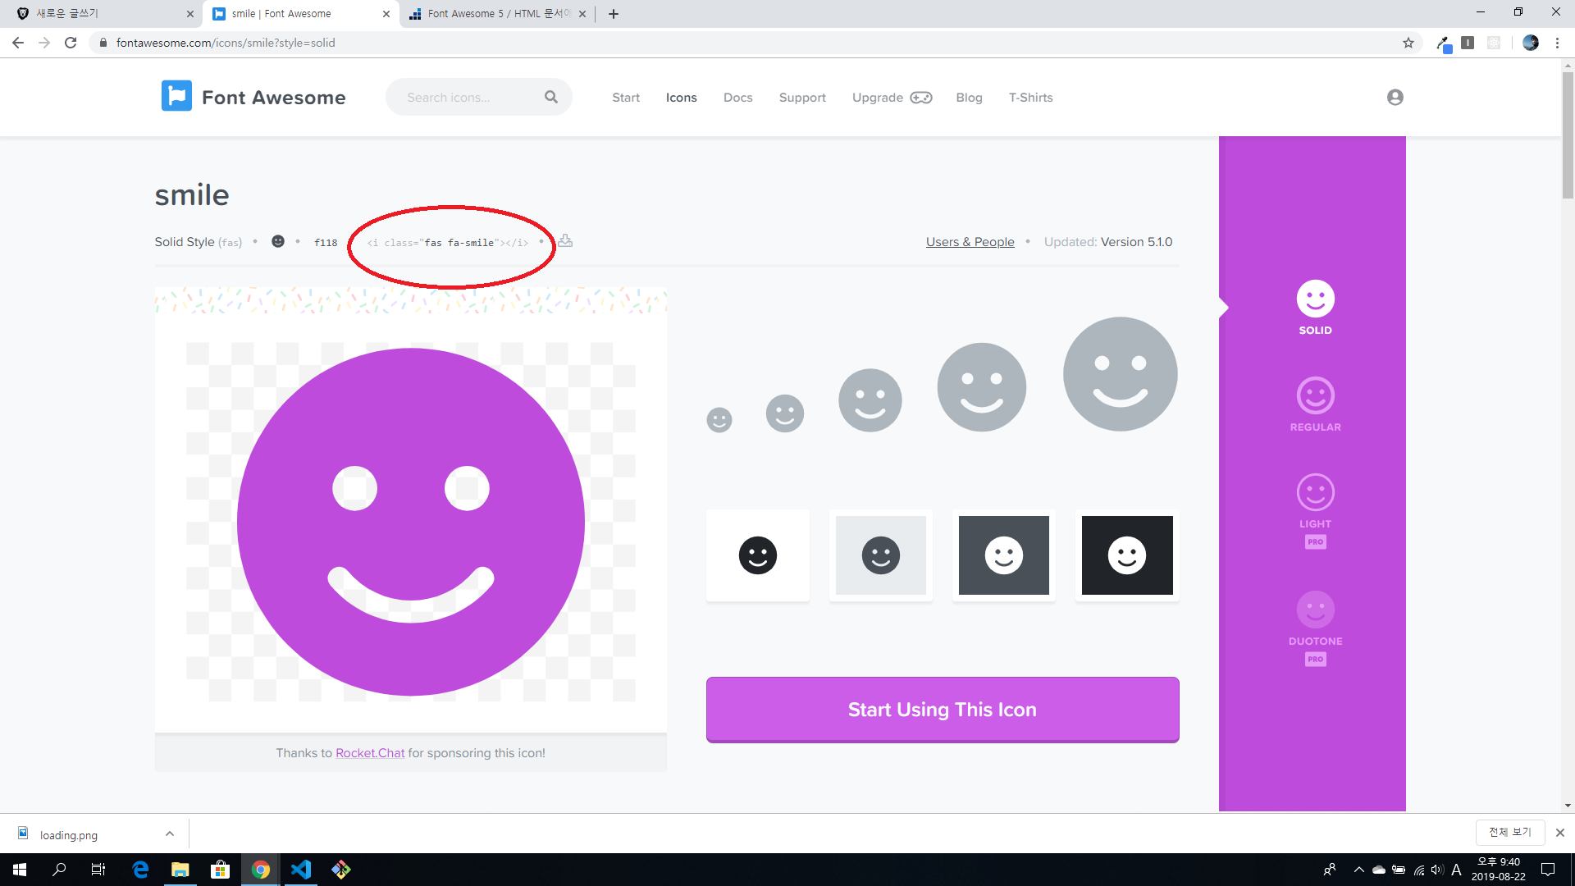
Task: Expand the loading.png download options
Action: (170, 833)
